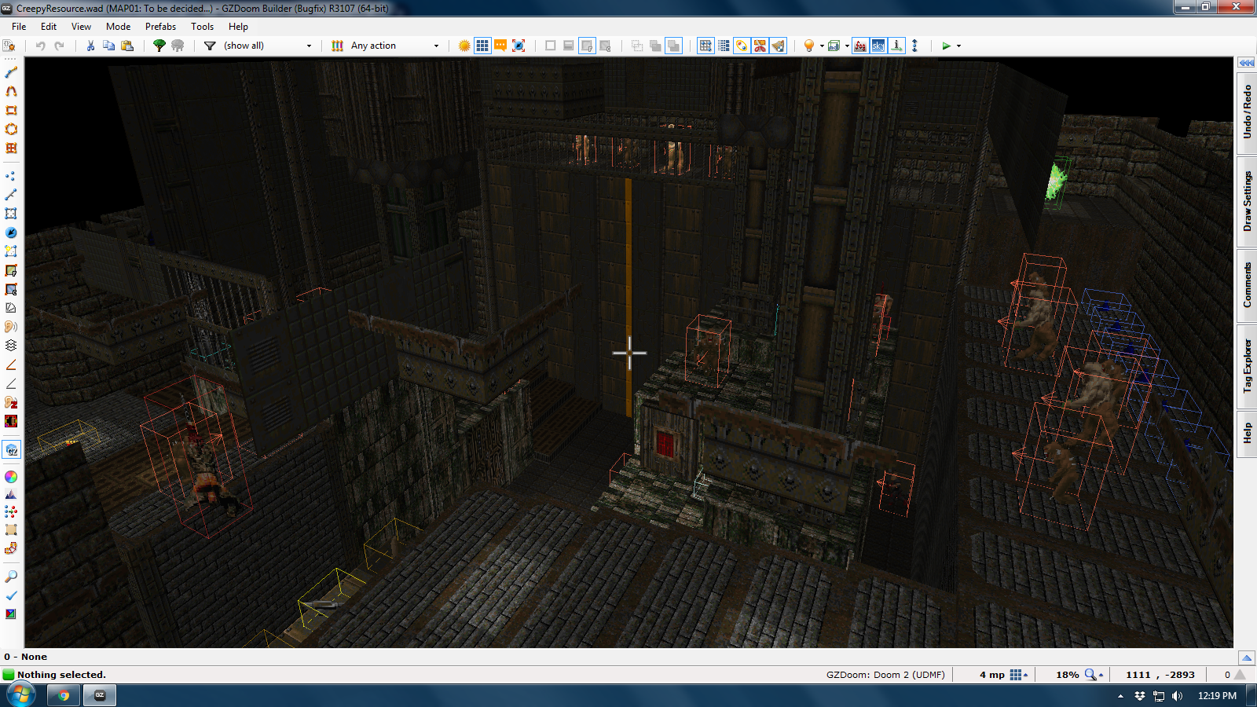This screenshot has width=1257, height=707.
Task: Select Sound Propagation mode (ear icon)
Action: (x=11, y=327)
